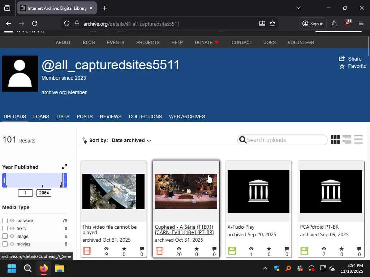Open the list all tabs chevron
Image resolution: width=370 pixels, height=277 pixels.
[298, 8]
